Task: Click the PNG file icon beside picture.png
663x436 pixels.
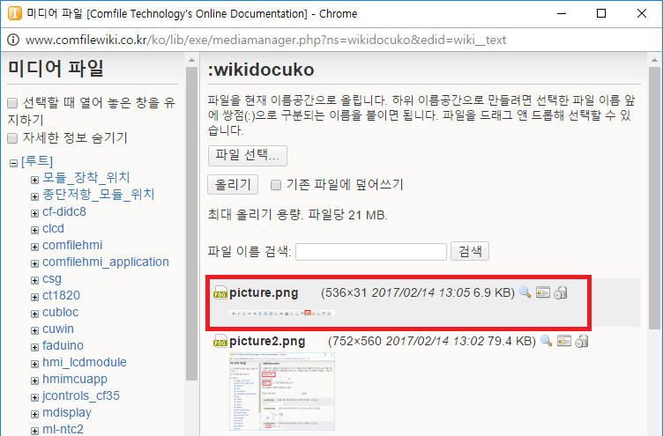Action: (x=220, y=293)
